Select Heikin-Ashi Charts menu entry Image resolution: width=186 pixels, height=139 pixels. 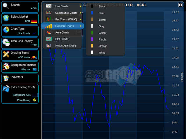pyautogui.click(x=62, y=46)
